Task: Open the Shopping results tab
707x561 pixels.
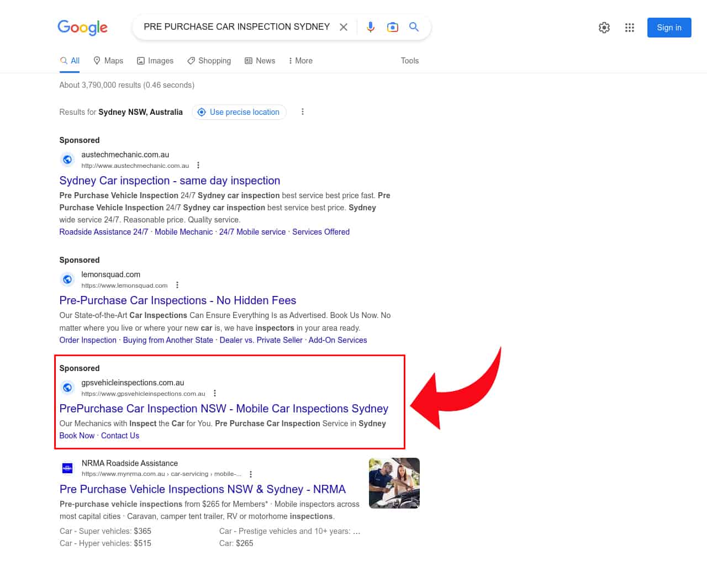Action: (209, 61)
